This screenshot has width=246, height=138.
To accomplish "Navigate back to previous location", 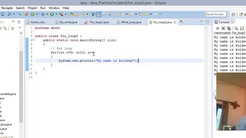I will [x=146, y=15].
